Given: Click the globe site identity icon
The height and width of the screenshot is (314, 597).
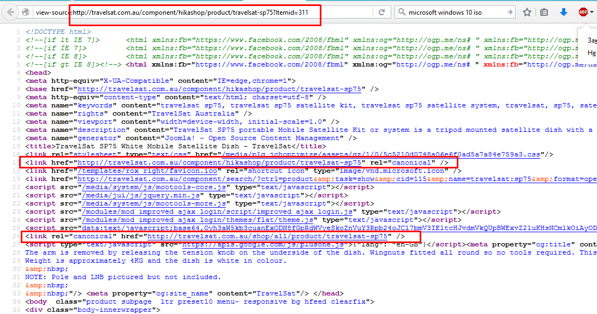Looking at the screenshot, I should (x=26, y=12).
